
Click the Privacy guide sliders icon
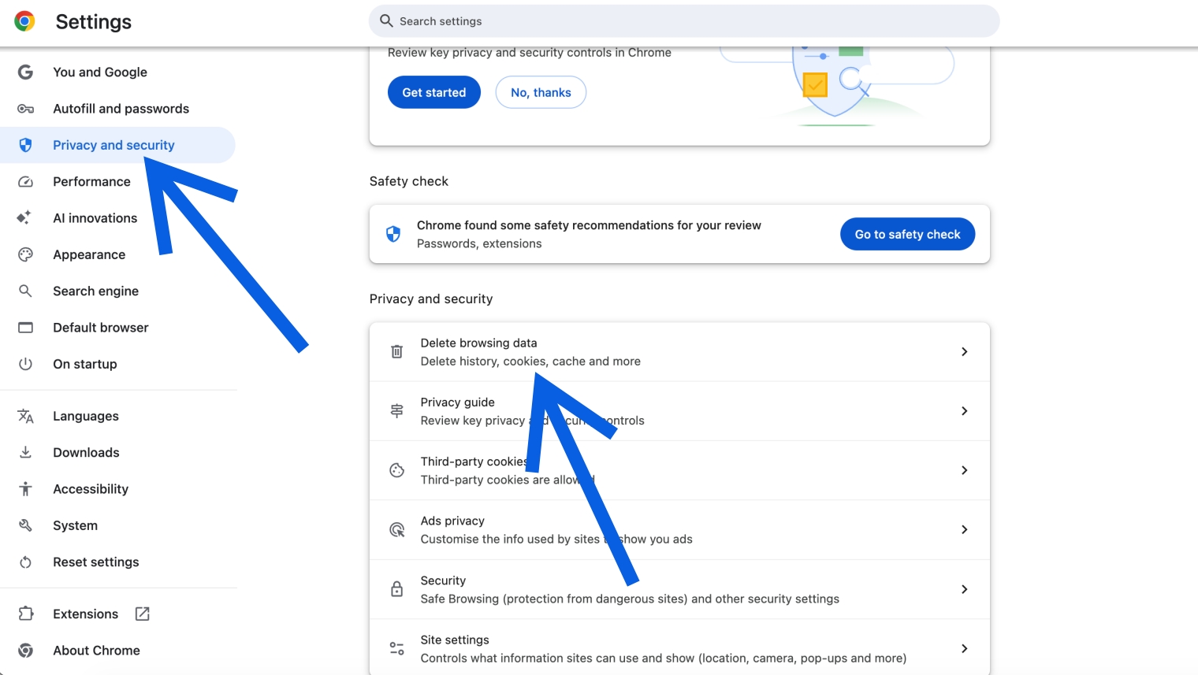coord(396,410)
